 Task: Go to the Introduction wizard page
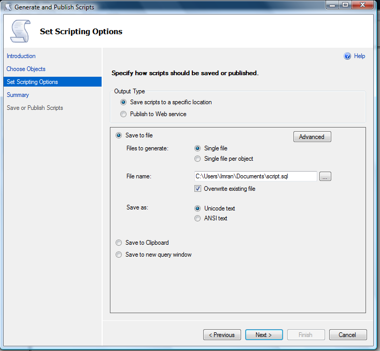21,56
